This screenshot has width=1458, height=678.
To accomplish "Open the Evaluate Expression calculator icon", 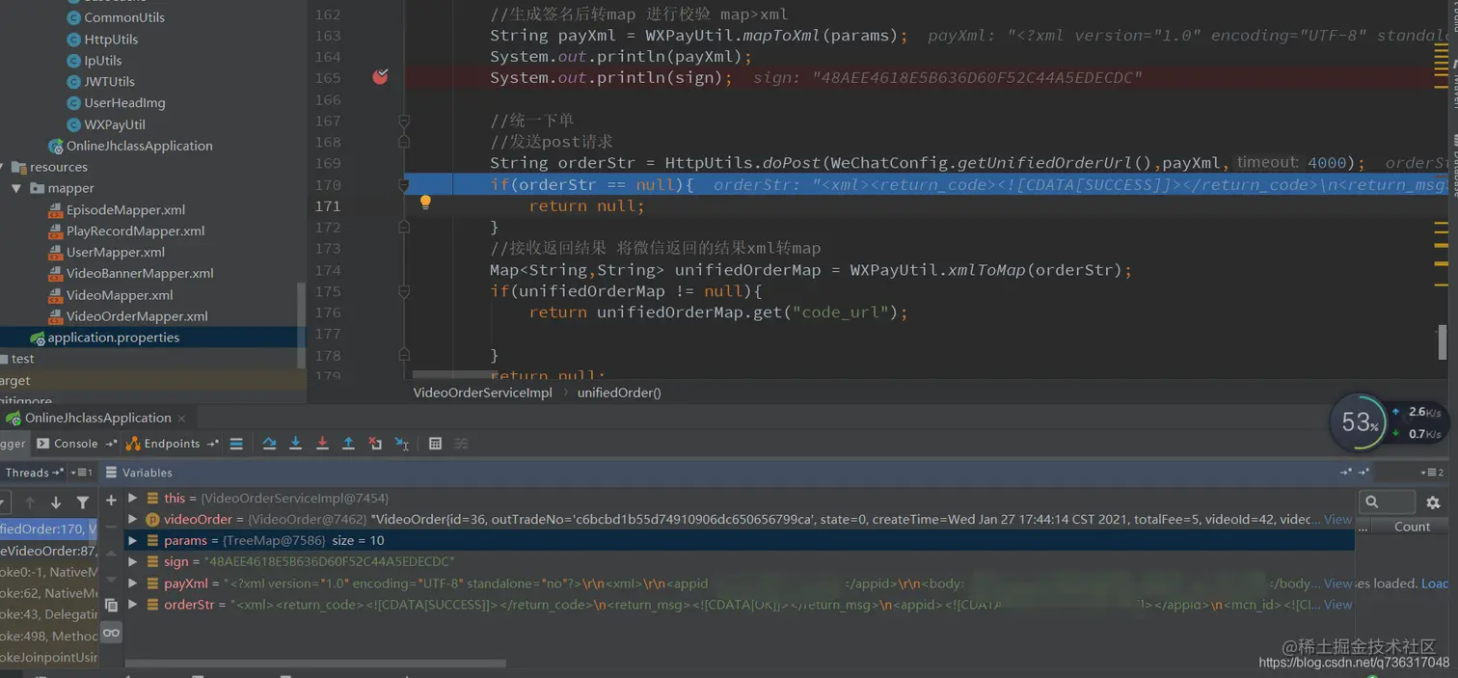I will click(435, 444).
